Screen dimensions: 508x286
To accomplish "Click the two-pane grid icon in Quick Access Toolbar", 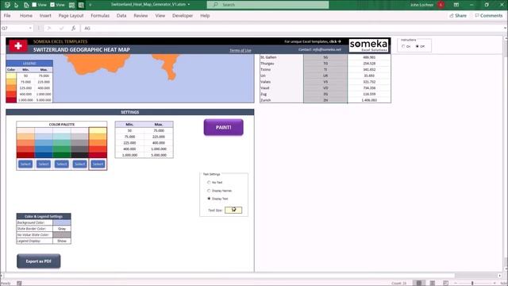I will click(72, 5).
